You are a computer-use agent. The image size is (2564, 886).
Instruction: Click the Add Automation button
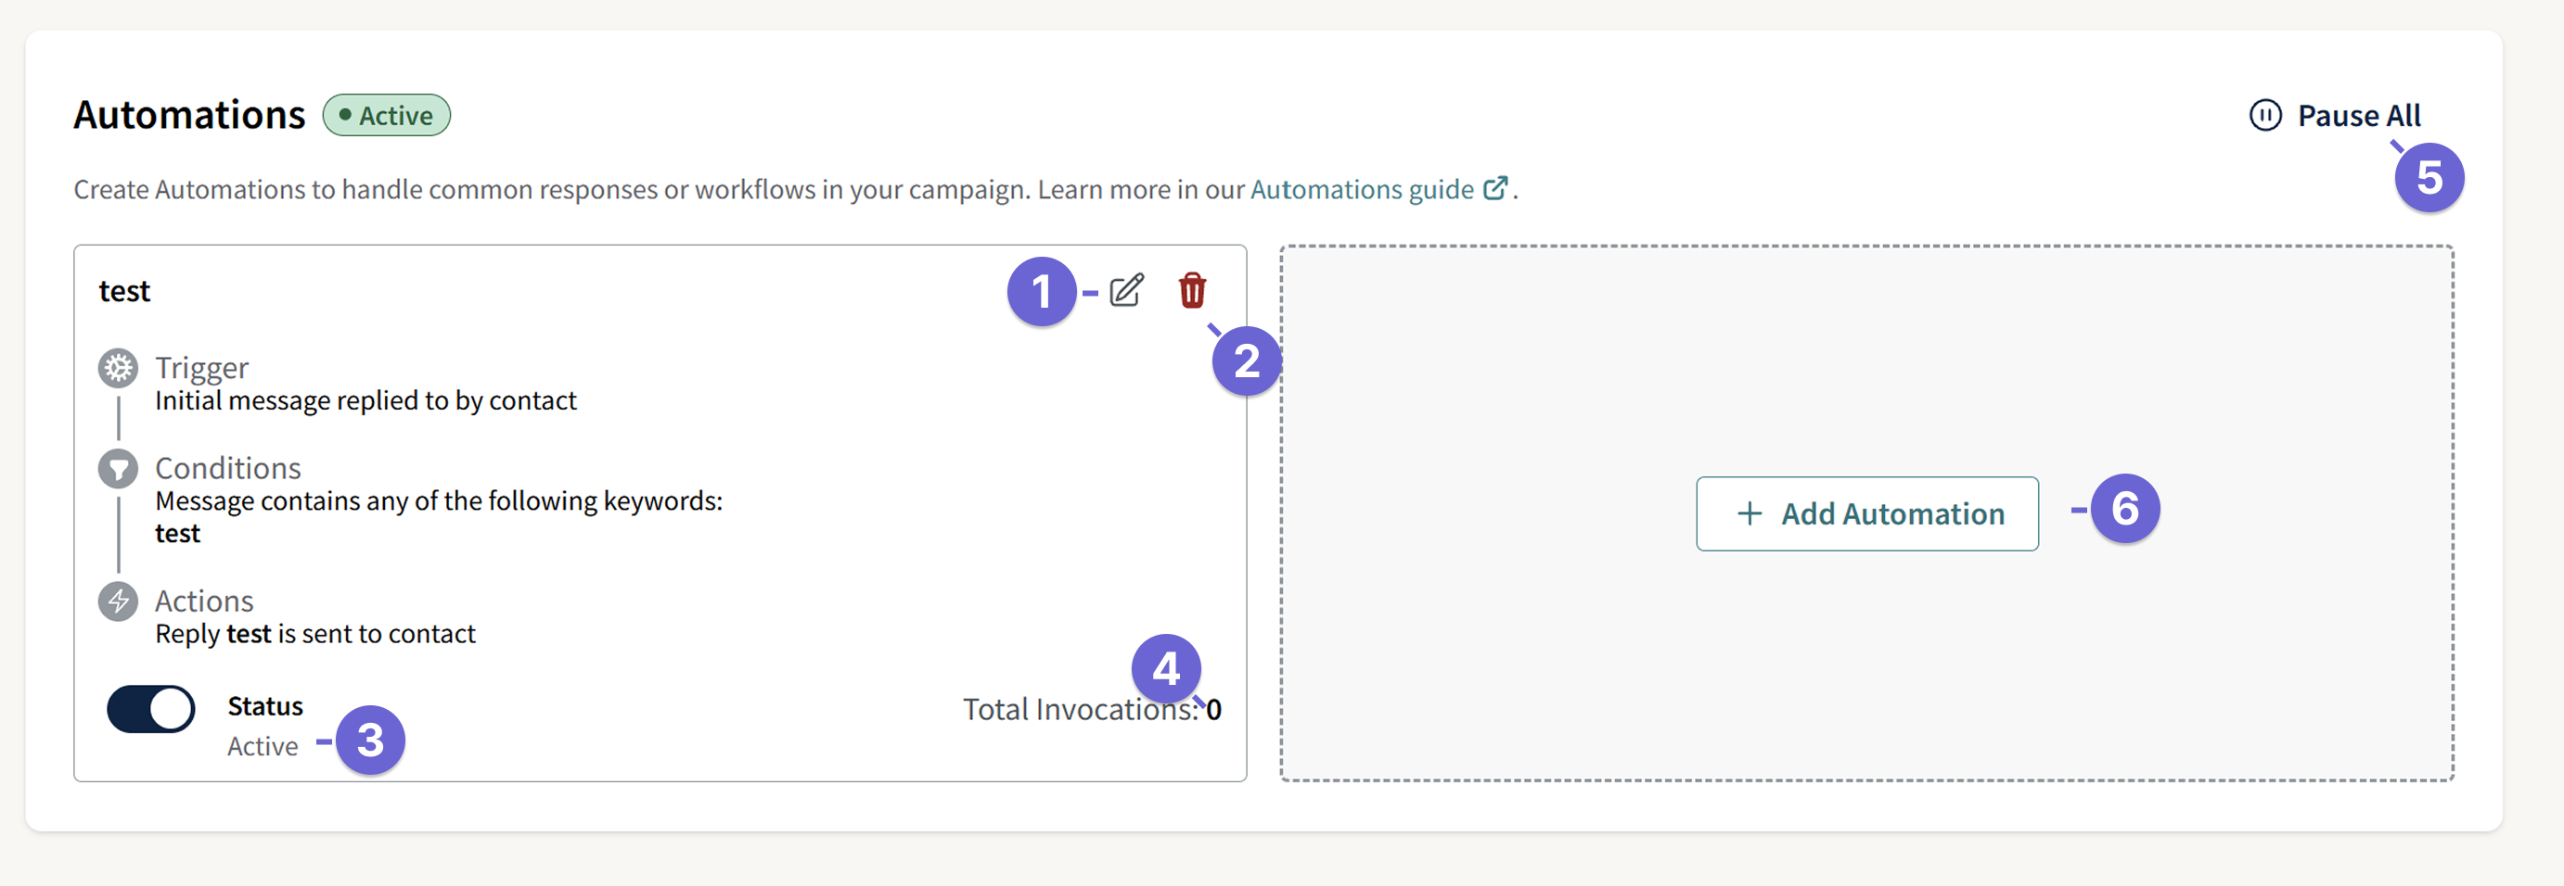point(1867,513)
